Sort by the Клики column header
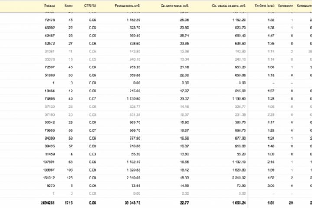The width and height of the screenshot is (312, 208). 68,6
